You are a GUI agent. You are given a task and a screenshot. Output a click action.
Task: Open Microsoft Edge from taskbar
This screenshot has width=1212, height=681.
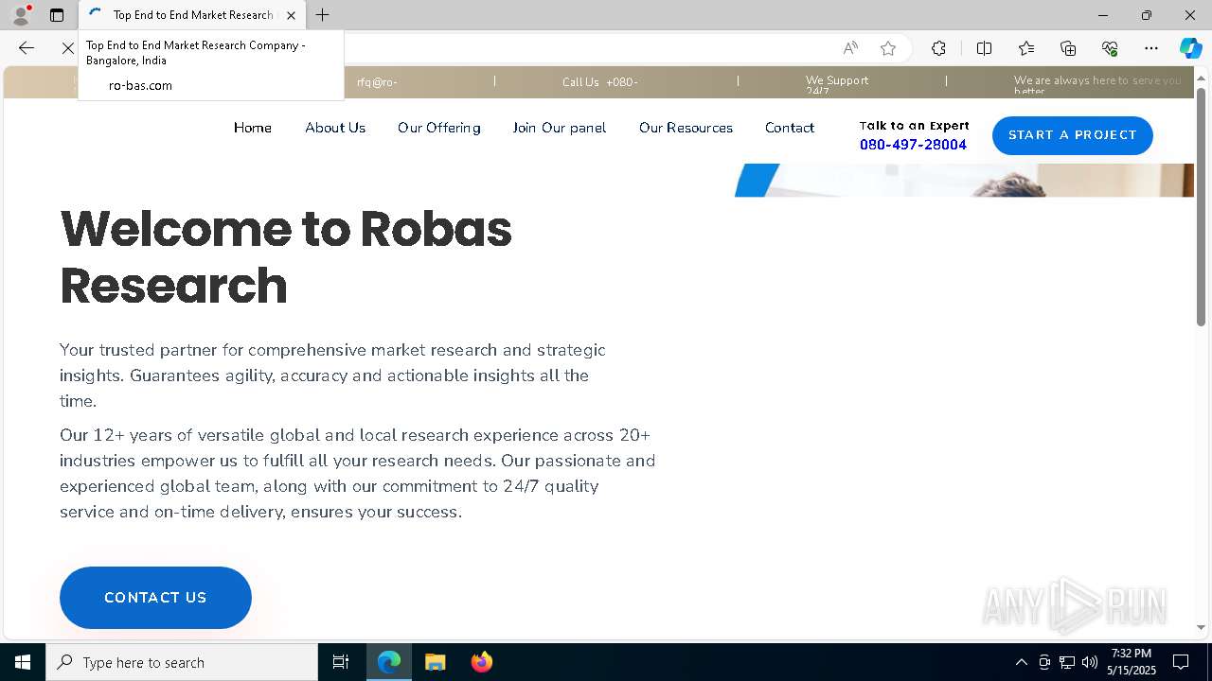pos(389,662)
